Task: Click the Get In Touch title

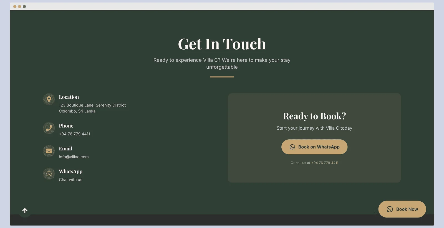Action: 222,44
